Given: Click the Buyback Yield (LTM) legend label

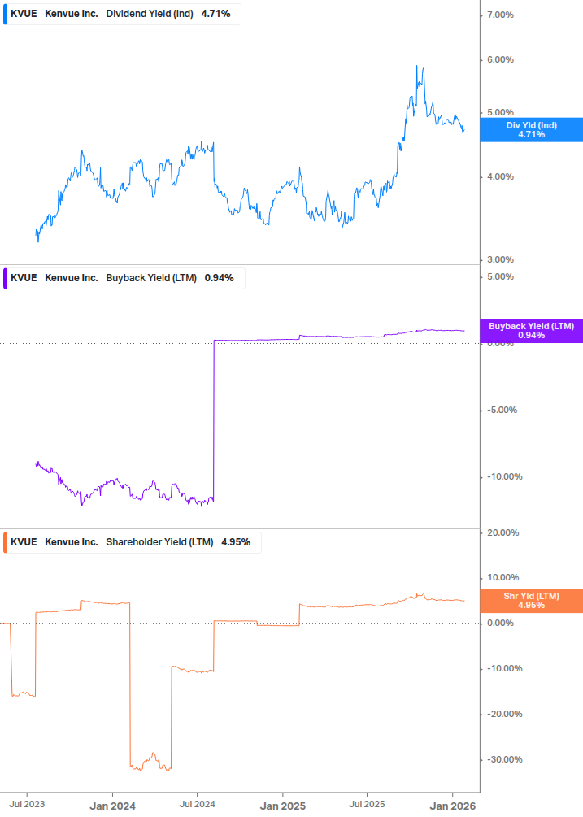Looking at the screenshot, I should [151, 278].
